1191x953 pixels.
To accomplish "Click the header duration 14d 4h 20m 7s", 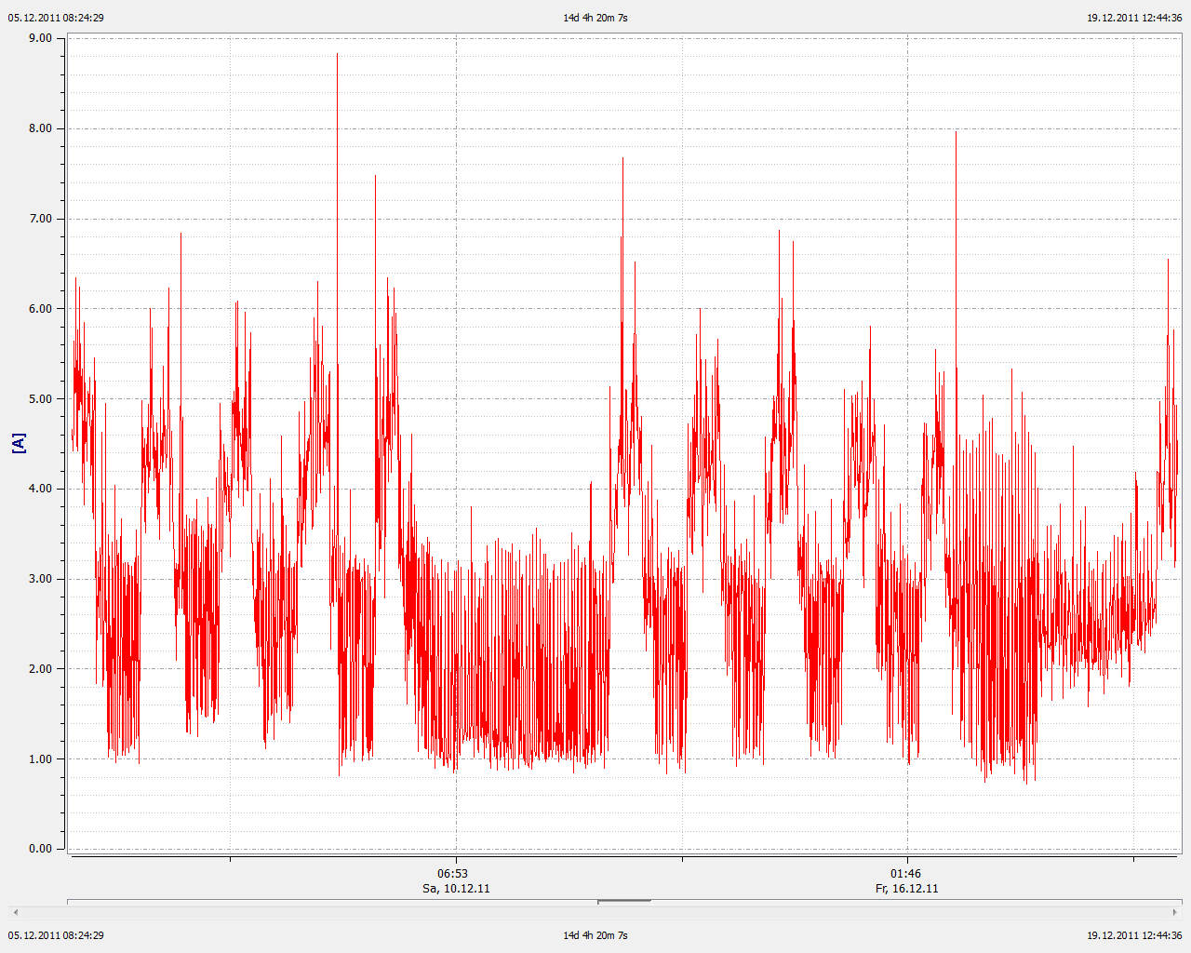I will click(595, 18).
